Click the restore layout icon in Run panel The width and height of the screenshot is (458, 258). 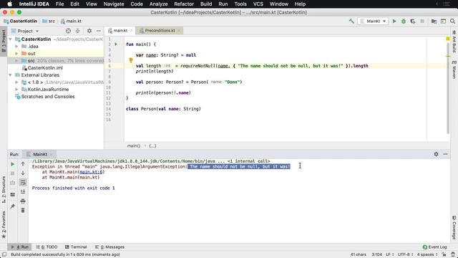point(13,194)
